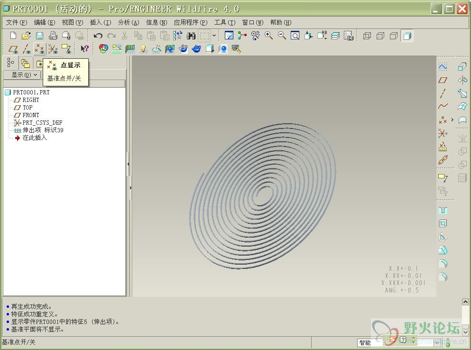This screenshot has height=350, width=471.
Task: Select the 伸出项 标识39 feature
Action: pyautogui.click(x=43, y=130)
